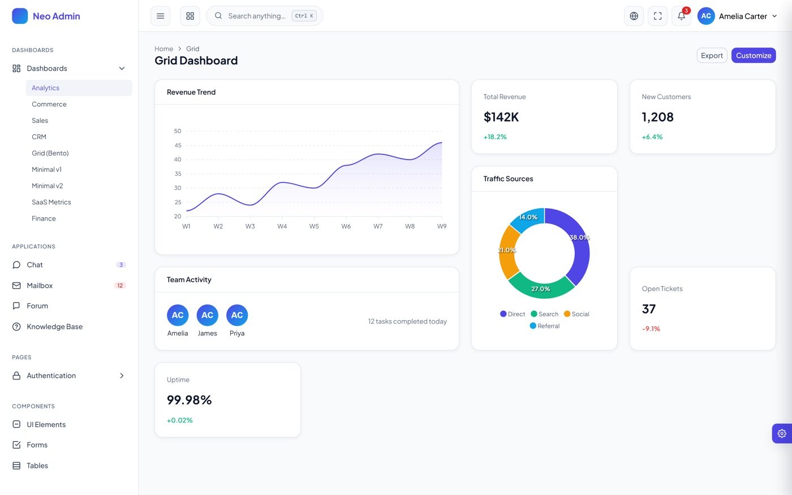This screenshot has width=792, height=495.
Task: Open the Finance dashboard item
Action: [79, 218]
